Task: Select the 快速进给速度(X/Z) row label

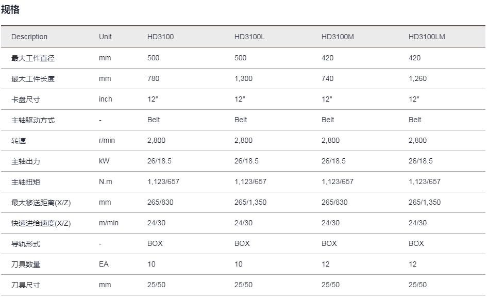Action: click(x=41, y=223)
